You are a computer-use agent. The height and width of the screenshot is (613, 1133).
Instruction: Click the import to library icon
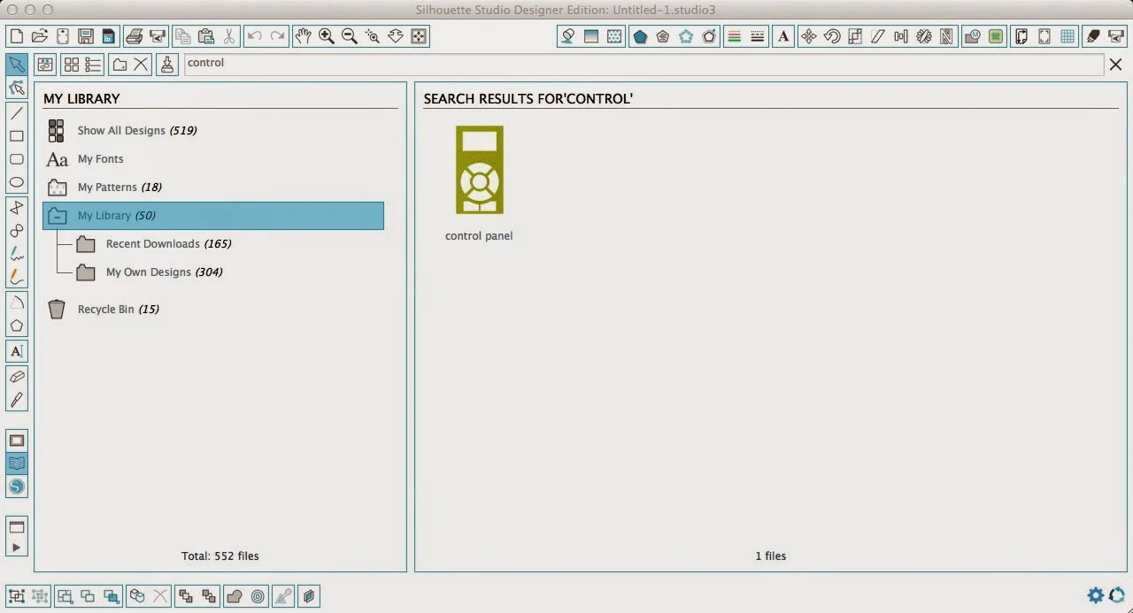point(169,65)
